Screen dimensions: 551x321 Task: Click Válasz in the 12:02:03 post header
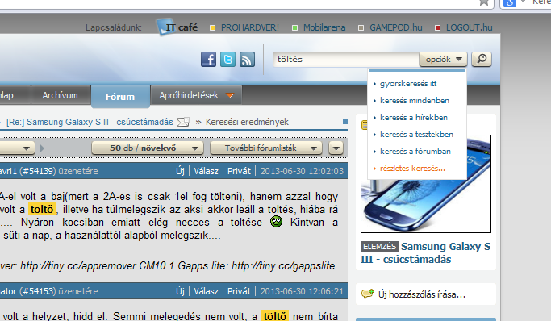tap(206, 171)
